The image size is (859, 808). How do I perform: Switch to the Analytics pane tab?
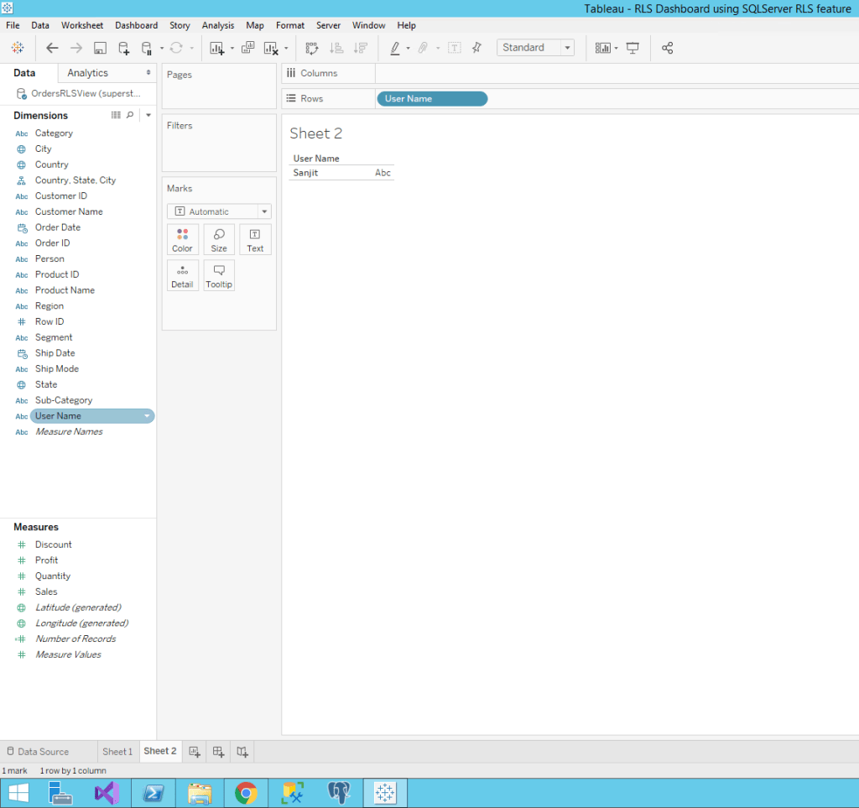pyautogui.click(x=88, y=73)
